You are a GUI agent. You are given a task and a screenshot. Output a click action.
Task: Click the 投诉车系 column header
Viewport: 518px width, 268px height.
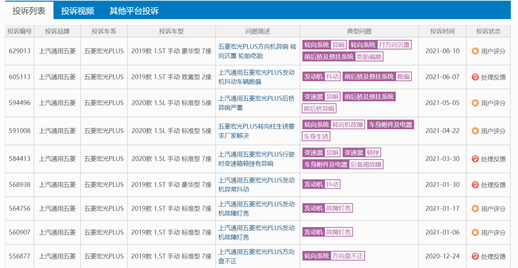tap(104, 31)
